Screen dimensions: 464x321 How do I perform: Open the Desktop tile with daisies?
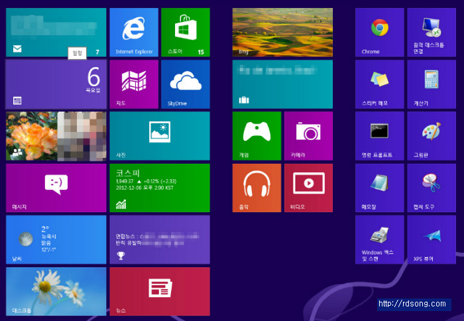[x=56, y=290]
